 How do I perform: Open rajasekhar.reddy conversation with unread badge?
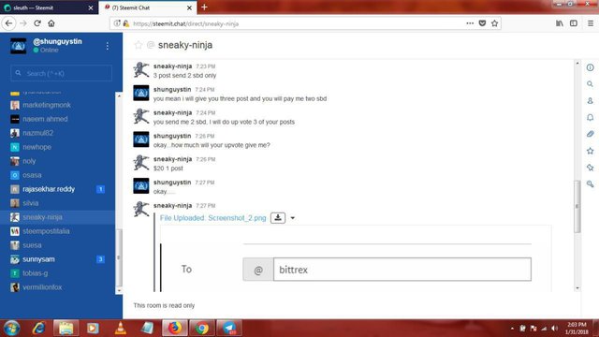point(57,189)
